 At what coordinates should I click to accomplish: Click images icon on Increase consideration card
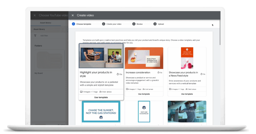[127, 89]
